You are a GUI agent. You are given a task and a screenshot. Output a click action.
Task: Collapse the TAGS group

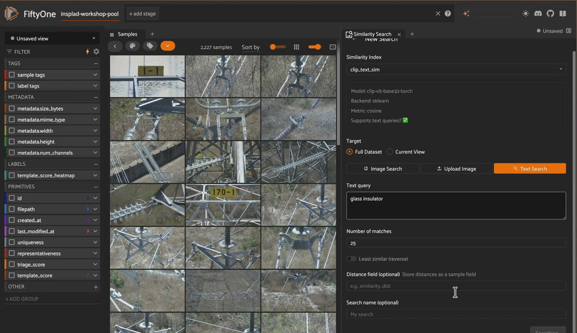pyautogui.click(x=96, y=63)
